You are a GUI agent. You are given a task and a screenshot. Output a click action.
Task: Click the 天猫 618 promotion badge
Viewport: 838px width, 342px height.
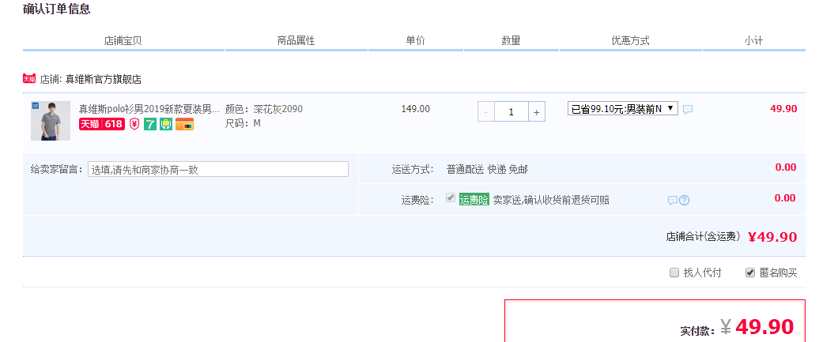point(101,124)
